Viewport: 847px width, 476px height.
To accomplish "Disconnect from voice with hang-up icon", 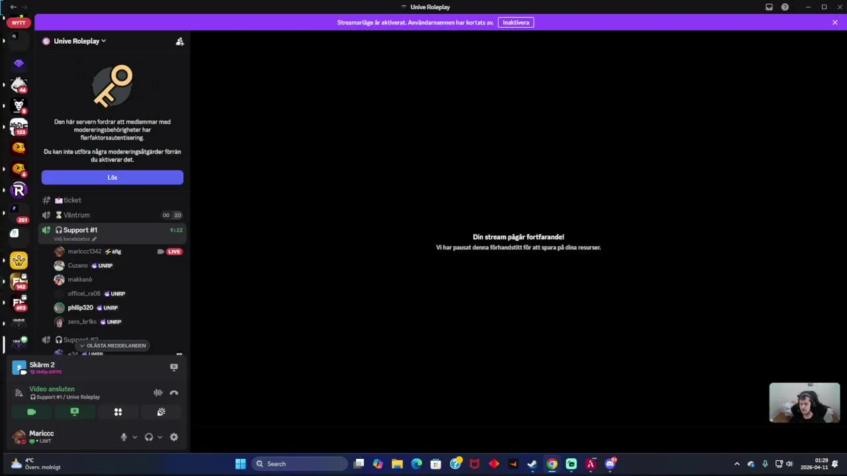I will pyautogui.click(x=174, y=392).
